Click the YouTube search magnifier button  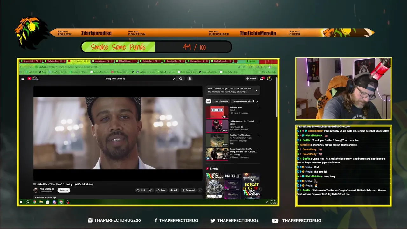(x=181, y=79)
